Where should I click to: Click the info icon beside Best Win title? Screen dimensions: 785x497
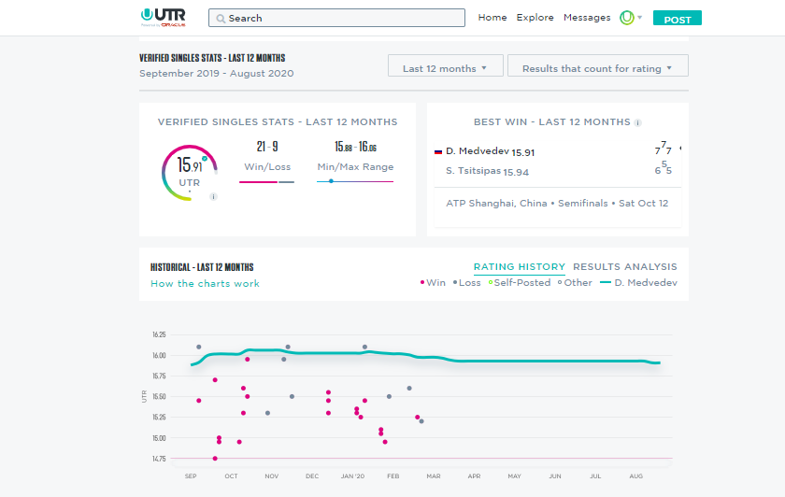(637, 122)
